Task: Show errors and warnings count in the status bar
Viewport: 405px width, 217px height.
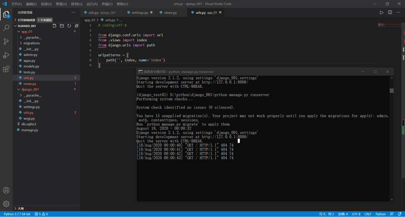Action: tap(41, 214)
